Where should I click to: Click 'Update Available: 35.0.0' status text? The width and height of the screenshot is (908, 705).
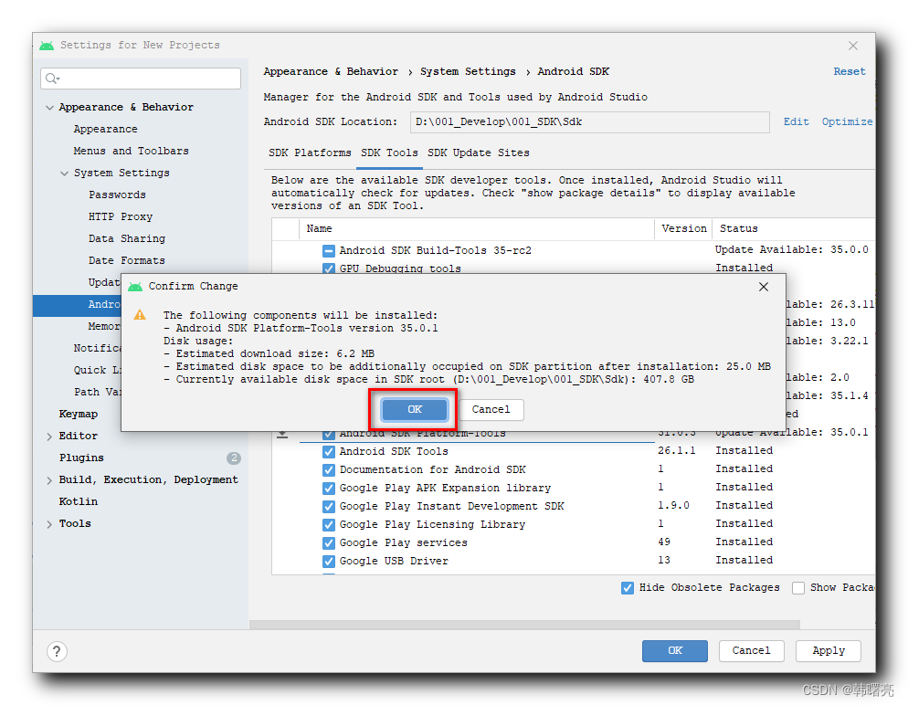pos(792,250)
